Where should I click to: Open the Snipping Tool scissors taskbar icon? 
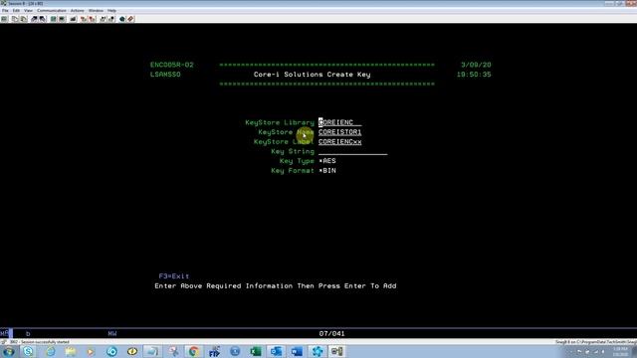(x=174, y=351)
